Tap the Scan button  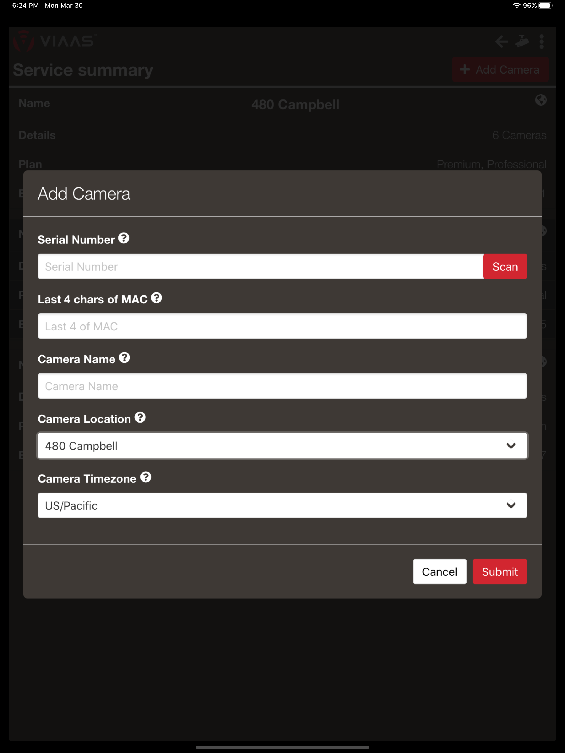pyautogui.click(x=505, y=267)
